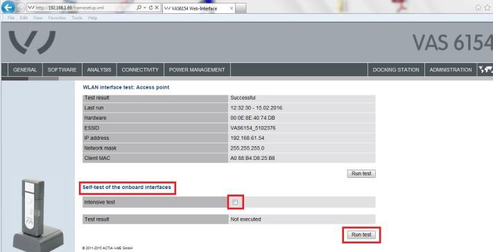
Task: Open the SOFTWARE navigation tab
Action: (62, 70)
